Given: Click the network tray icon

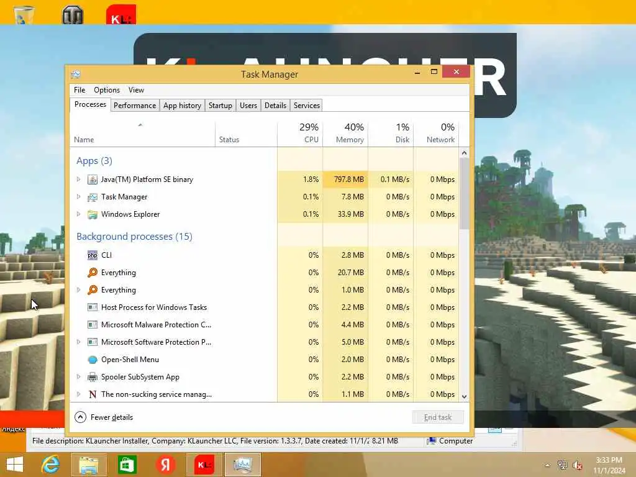Looking at the screenshot, I should click(x=562, y=465).
